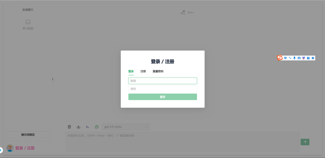Click the terminal prompt icon

click(88, 127)
